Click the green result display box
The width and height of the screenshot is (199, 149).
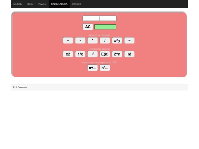tap(105, 27)
